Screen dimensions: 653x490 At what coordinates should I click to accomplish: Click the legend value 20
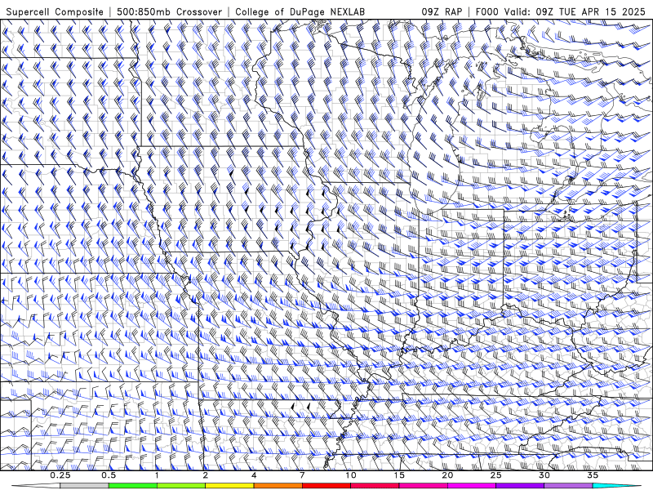point(447,475)
